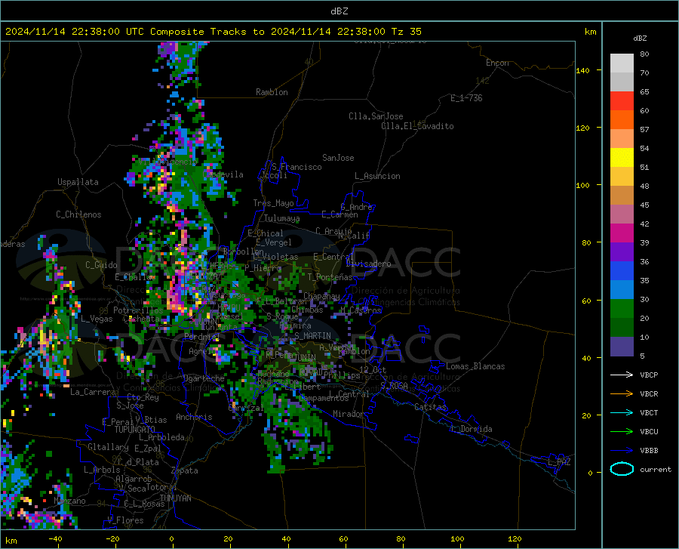Click the L_Dormida location label
This screenshot has width=679, height=549.
471,429
